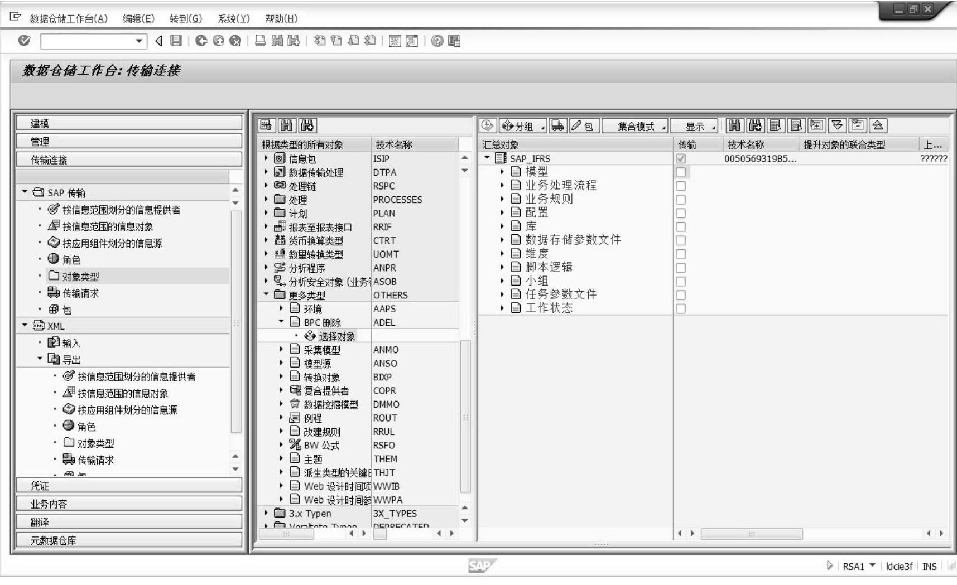Viewport: 957px width, 585px height.
Task: Toggle transport checkbox for 数据存储参数文件
Action: (681, 240)
